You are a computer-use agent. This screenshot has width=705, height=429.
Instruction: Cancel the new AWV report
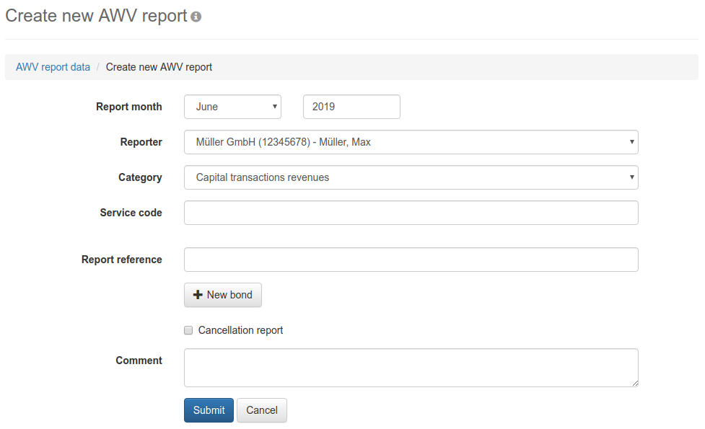[x=262, y=410]
